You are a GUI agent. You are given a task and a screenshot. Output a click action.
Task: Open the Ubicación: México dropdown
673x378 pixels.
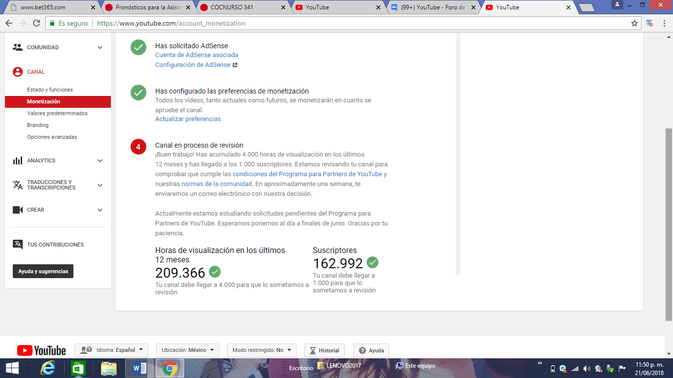(187, 350)
